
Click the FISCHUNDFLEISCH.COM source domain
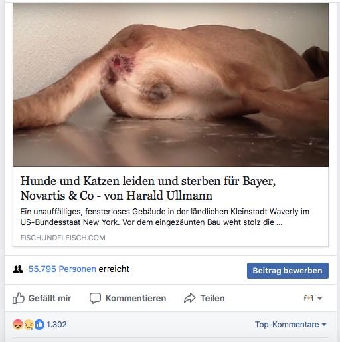(63, 238)
